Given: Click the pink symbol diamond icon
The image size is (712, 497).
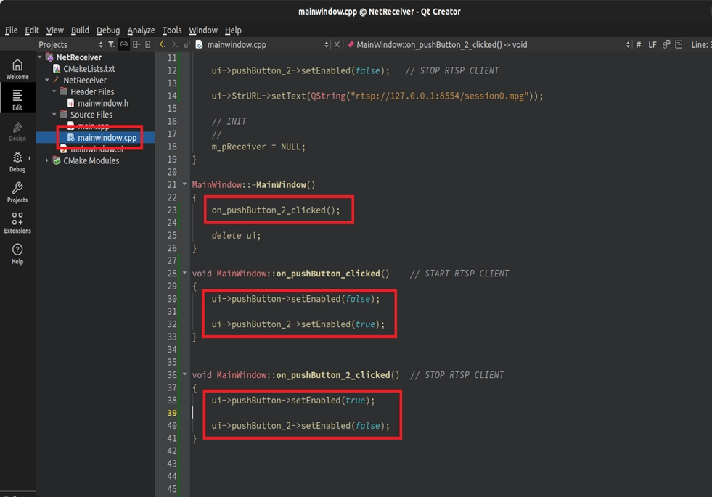Looking at the screenshot, I should (351, 44).
